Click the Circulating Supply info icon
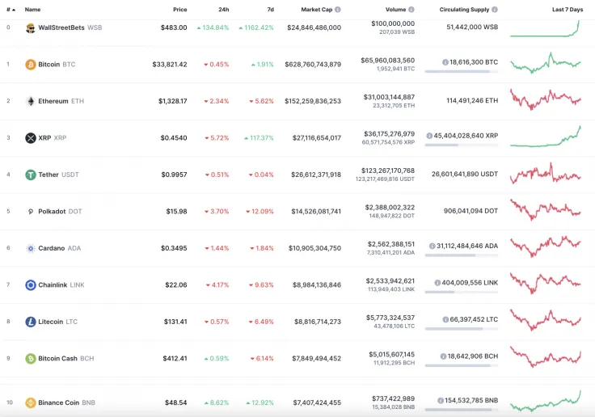The image size is (595, 417). click(495, 10)
